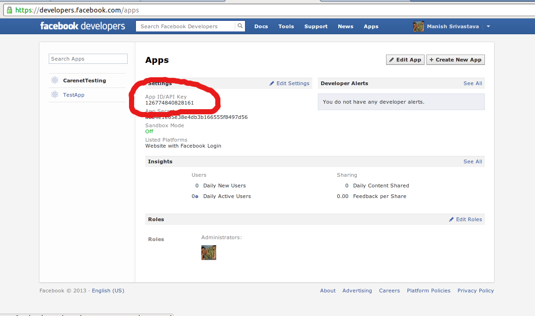
Task: Click the Search Apps input field
Action: pos(88,59)
